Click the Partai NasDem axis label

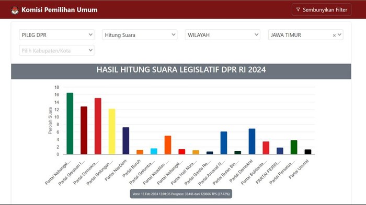point(116,170)
